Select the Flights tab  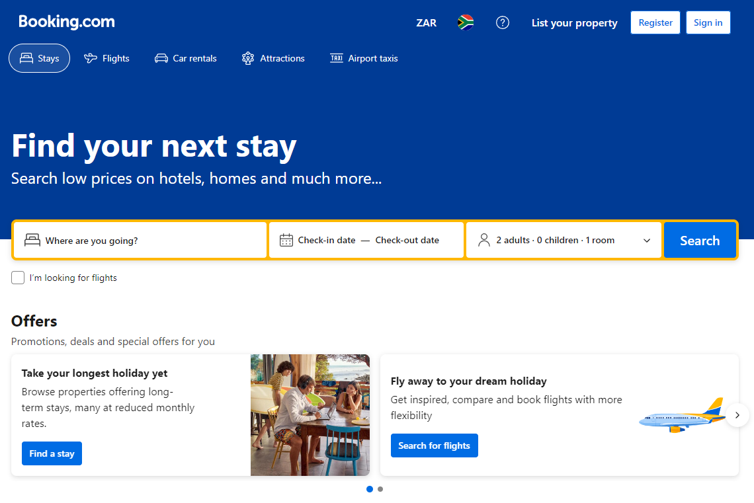coord(107,58)
